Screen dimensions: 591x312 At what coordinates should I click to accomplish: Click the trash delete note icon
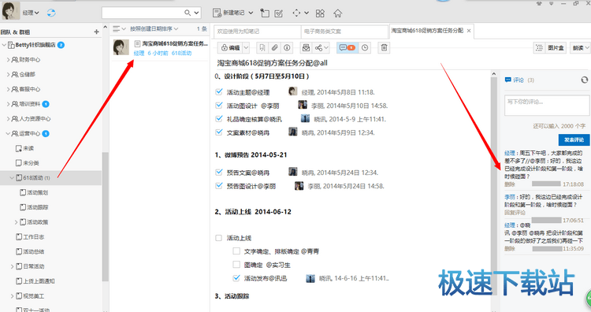(x=384, y=48)
